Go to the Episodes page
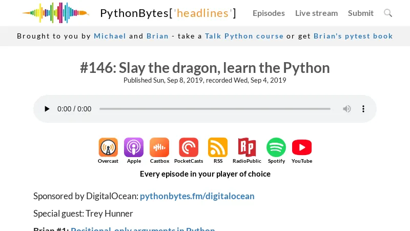410x231 pixels. (x=269, y=13)
